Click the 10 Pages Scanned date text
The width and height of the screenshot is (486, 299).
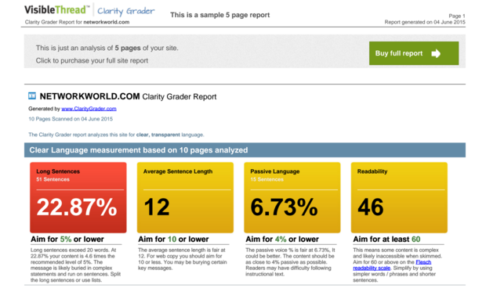[x=71, y=119]
